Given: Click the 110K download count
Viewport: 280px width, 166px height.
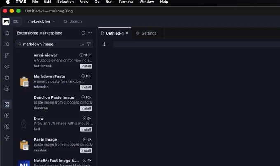Looking at the screenshot, I should click(86, 55).
